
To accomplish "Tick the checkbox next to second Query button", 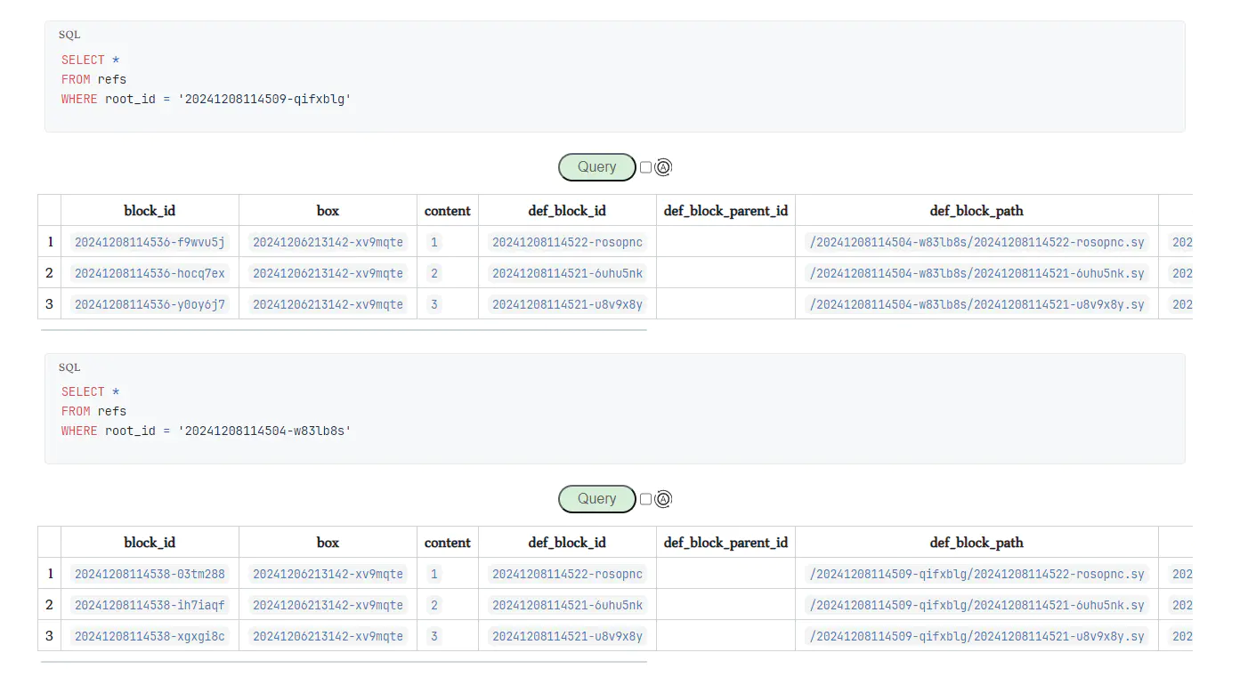I will 645,499.
